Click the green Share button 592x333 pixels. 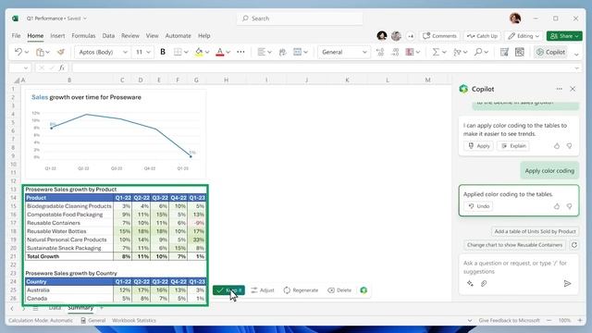[x=564, y=36]
